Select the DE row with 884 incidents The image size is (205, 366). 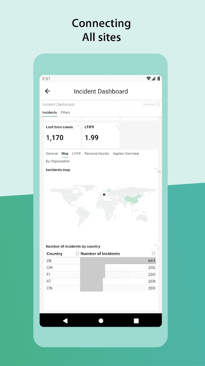(x=101, y=261)
